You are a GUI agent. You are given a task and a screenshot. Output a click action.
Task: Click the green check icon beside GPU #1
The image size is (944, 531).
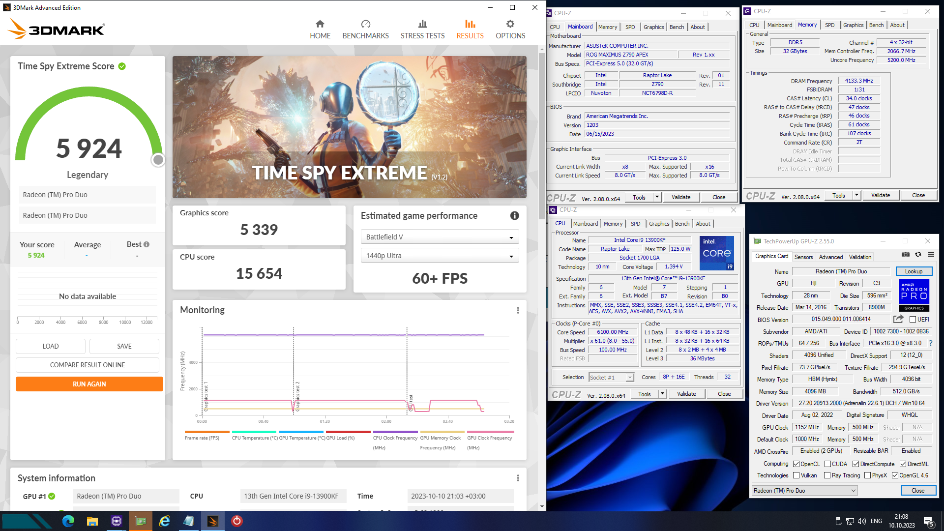click(52, 496)
